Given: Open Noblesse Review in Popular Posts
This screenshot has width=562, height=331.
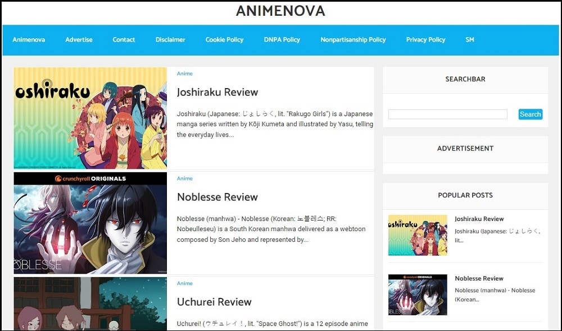Looking at the screenshot, I should point(479,278).
